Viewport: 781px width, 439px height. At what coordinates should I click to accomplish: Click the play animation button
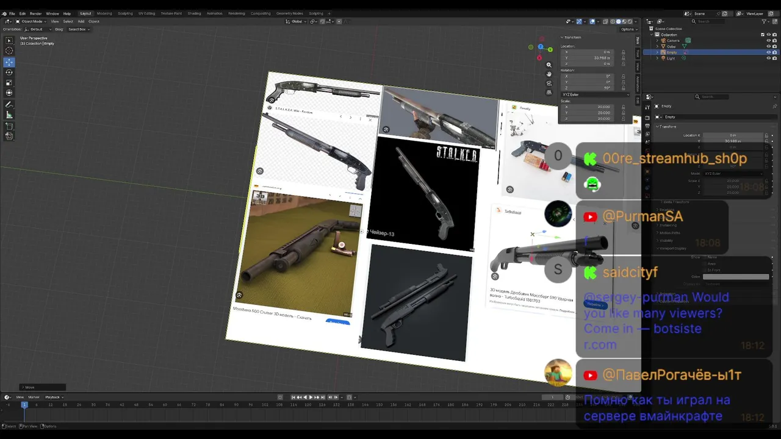click(311, 398)
